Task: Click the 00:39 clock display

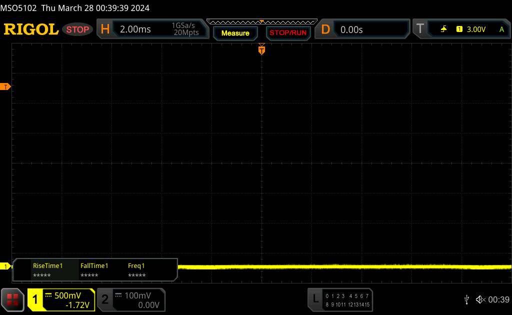Action: click(x=498, y=299)
